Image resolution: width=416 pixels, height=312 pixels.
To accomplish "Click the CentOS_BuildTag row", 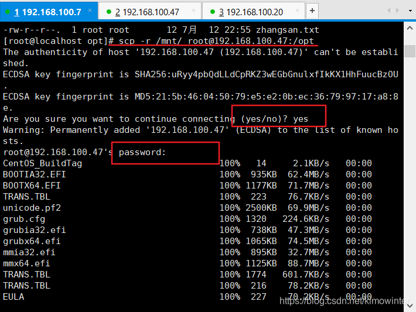I will coord(187,163).
